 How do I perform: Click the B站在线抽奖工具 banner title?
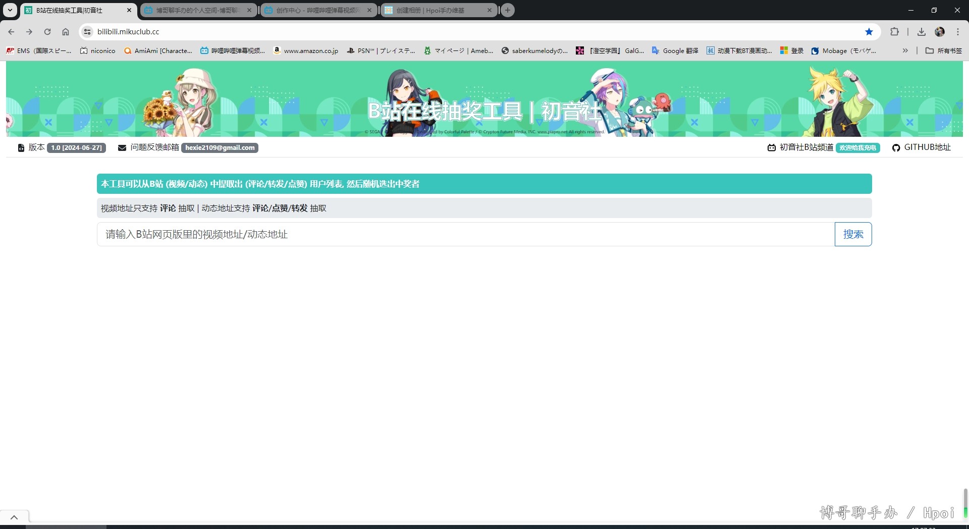(x=484, y=111)
